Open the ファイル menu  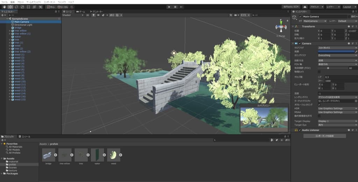click(5, 2)
